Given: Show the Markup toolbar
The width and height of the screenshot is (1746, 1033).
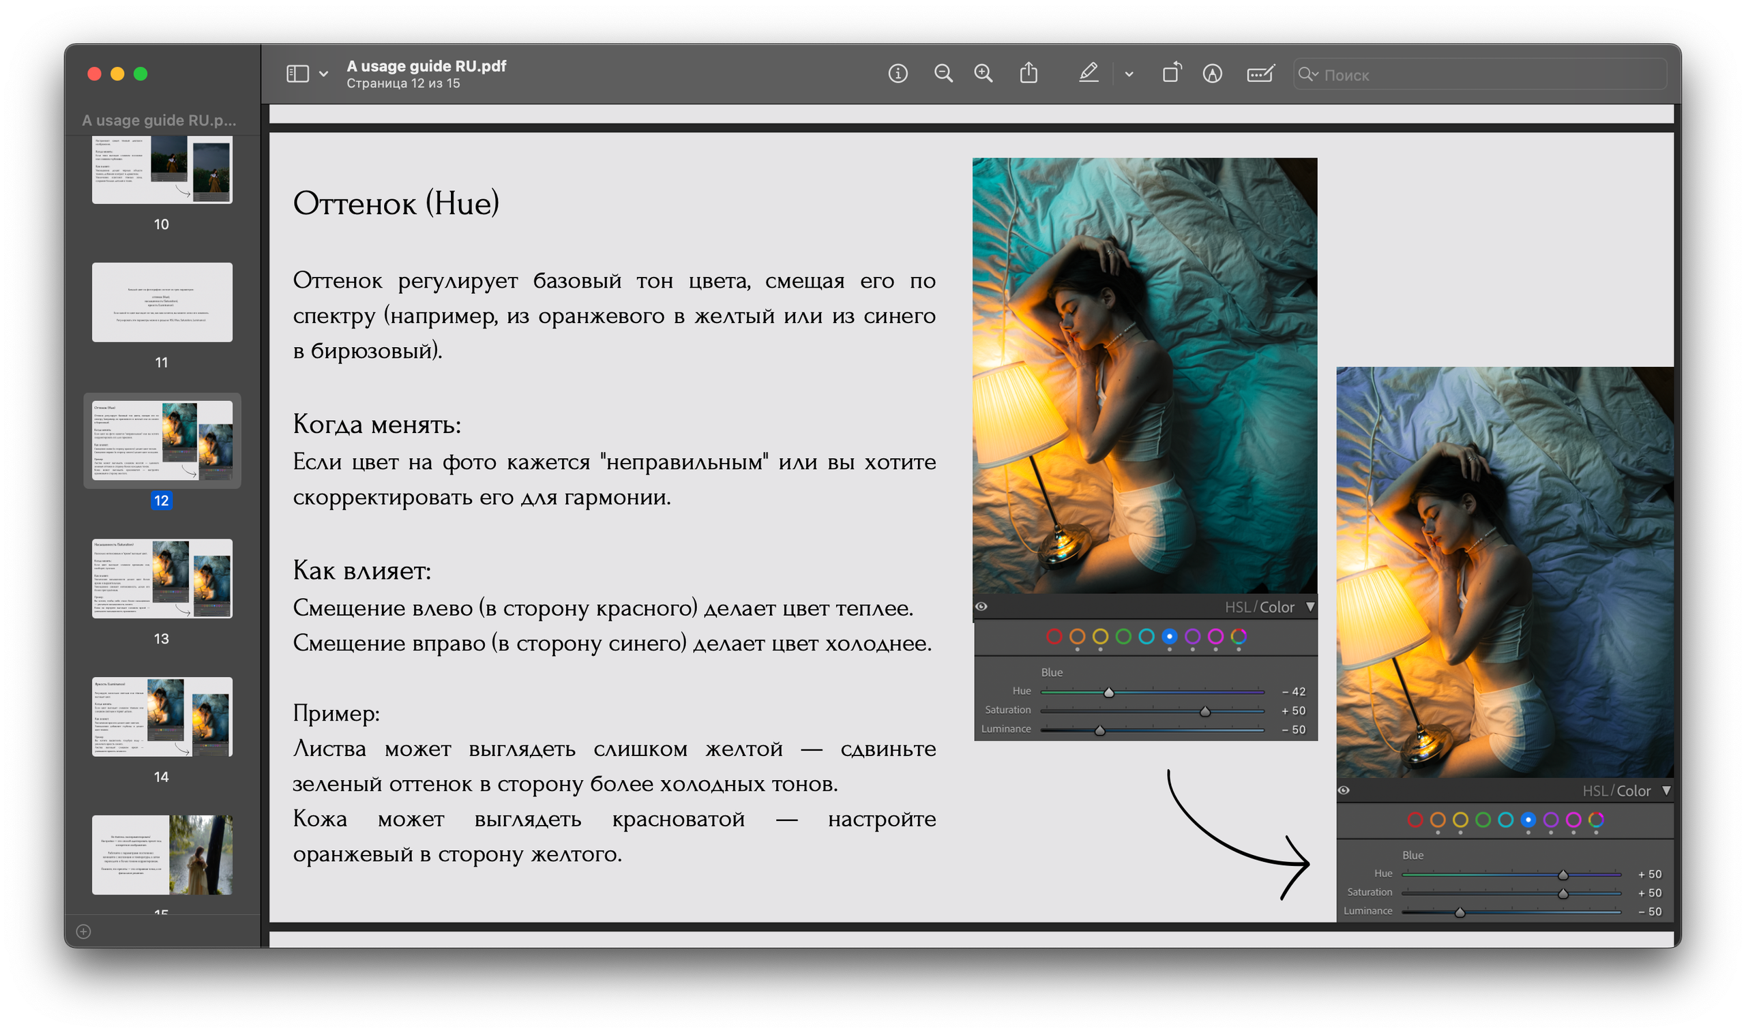Looking at the screenshot, I should pyautogui.click(x=1212, y=73).
